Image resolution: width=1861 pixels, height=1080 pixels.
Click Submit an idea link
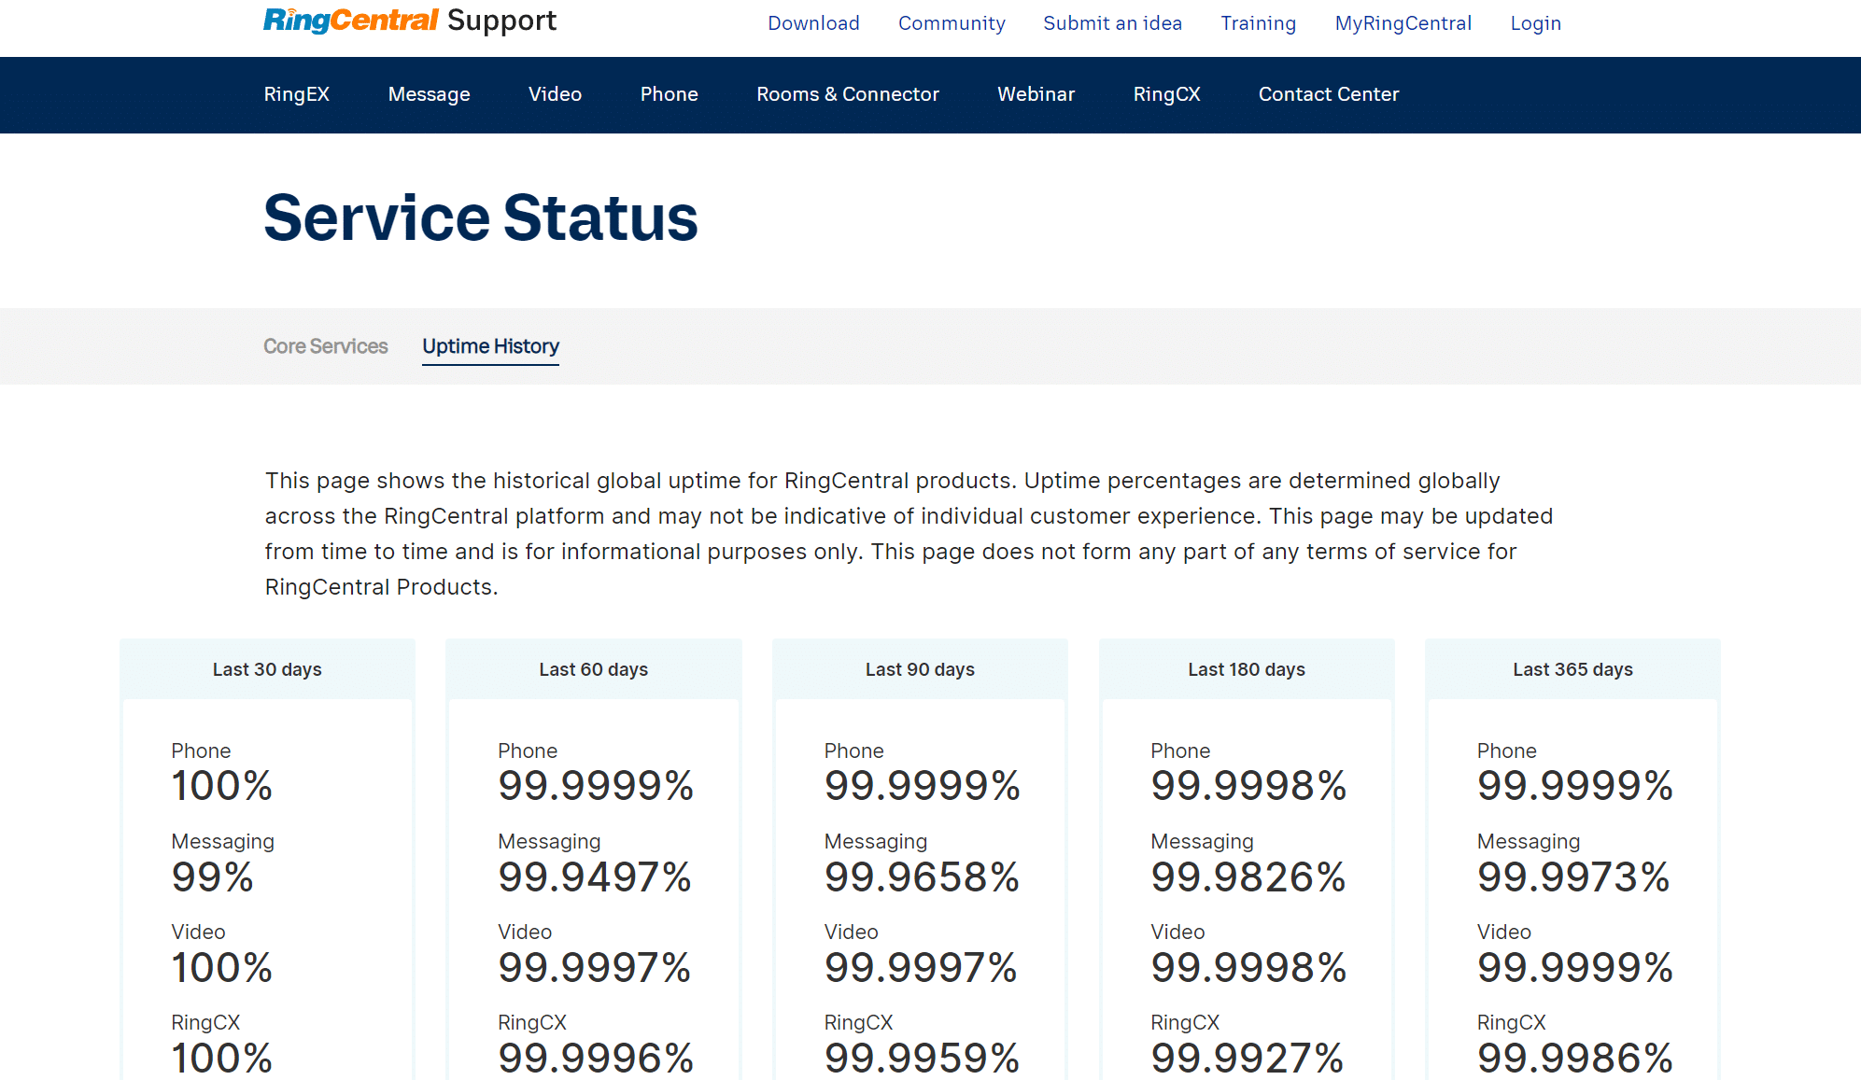point(1112,23)
